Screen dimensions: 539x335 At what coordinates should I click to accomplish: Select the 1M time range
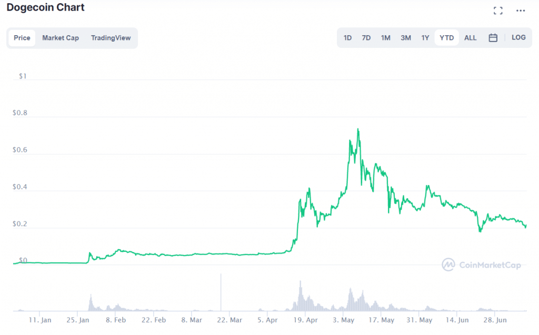pyautogui.click(x=386, y=38)
